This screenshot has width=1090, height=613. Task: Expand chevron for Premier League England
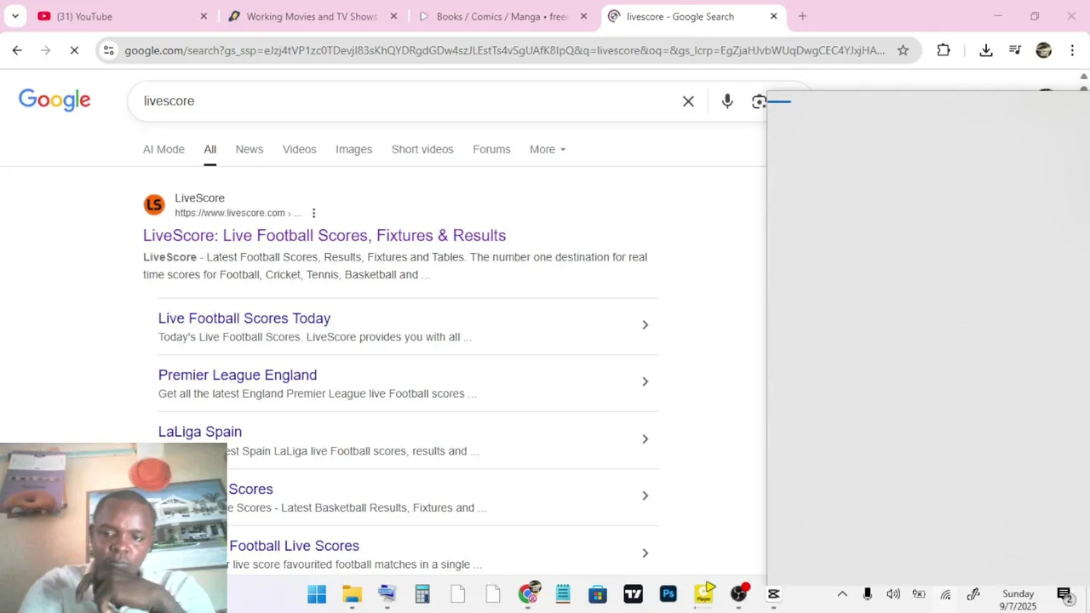pyautogui.click(x=645, y=381)
